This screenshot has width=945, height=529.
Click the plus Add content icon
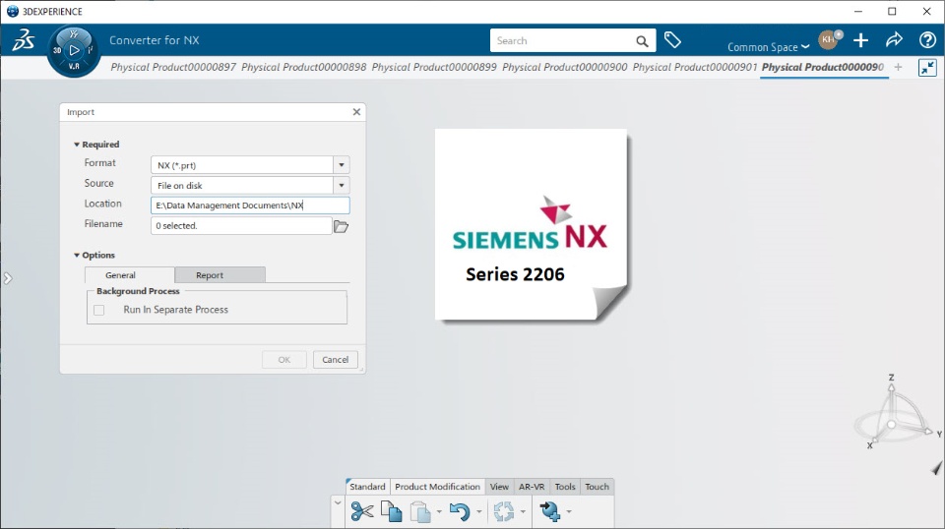(x=861, y=40)
